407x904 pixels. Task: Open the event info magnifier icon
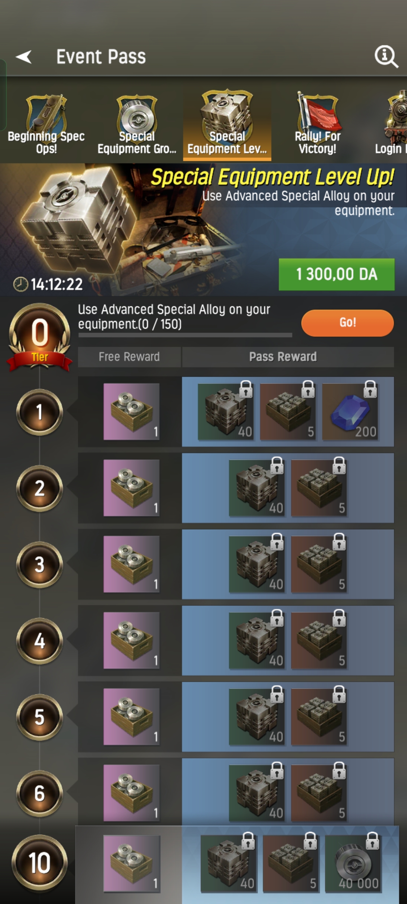(x=386, y=57)
